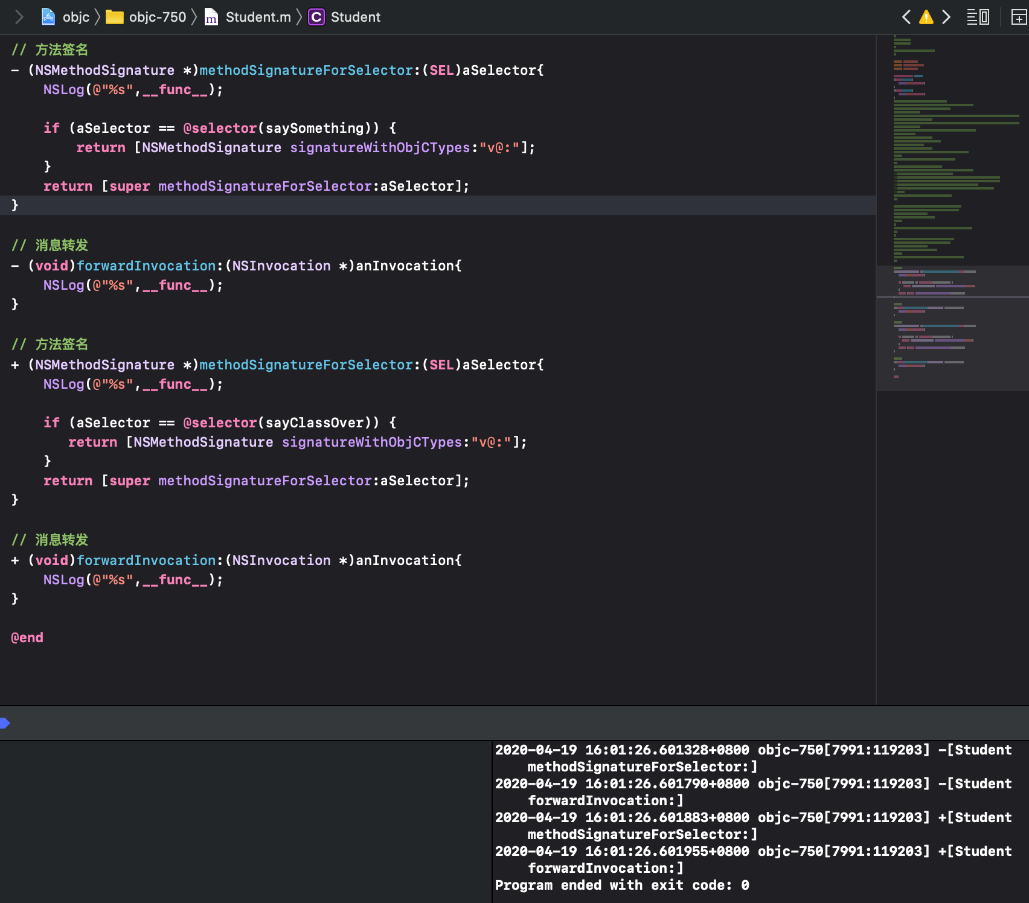Screen dimensions: 1029x903
Task: Go to the previous issue with left chevron
Action: click(906, 17)
